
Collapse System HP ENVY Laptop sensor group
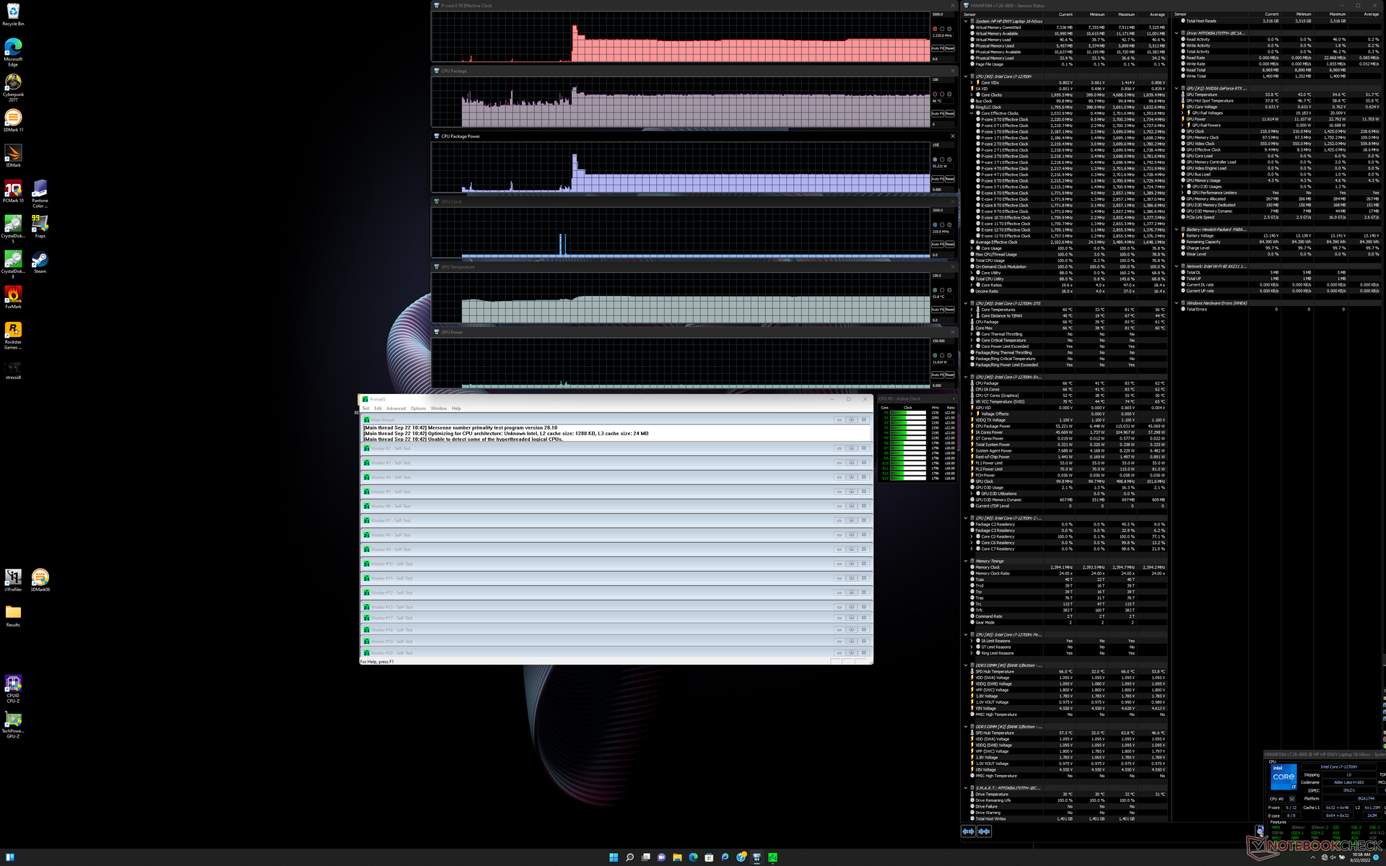(966, 21)
